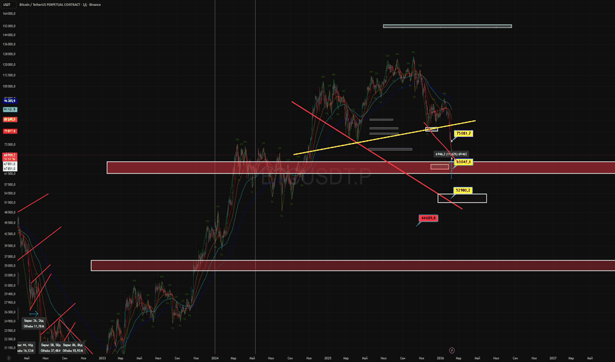Select the 63047,1 yellow price note
615x362 pixels.
(x=463, y=162)
